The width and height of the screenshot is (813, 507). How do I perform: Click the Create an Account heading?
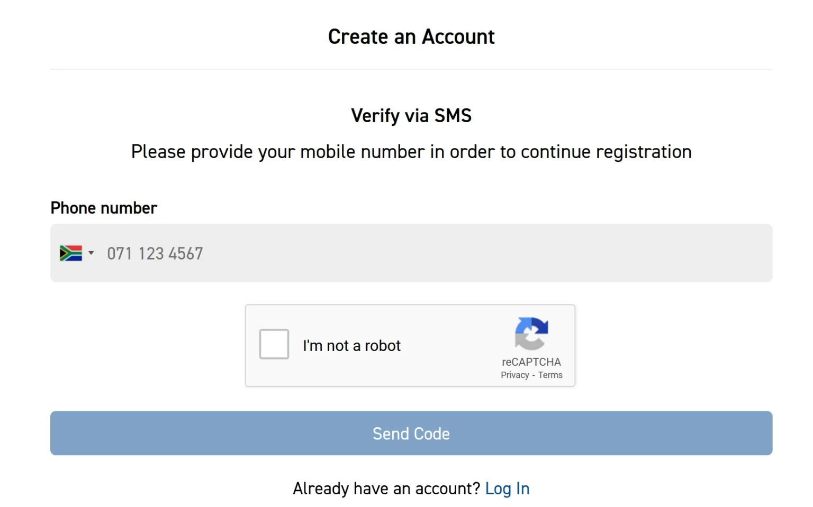click(411, 36)
